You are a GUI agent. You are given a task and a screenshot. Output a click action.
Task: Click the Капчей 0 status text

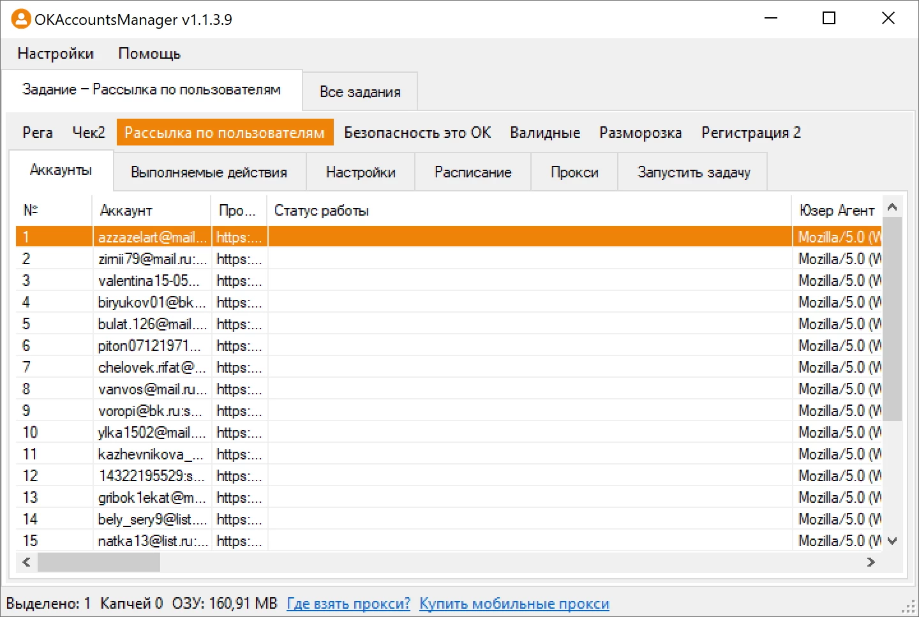tap(131, 604)
